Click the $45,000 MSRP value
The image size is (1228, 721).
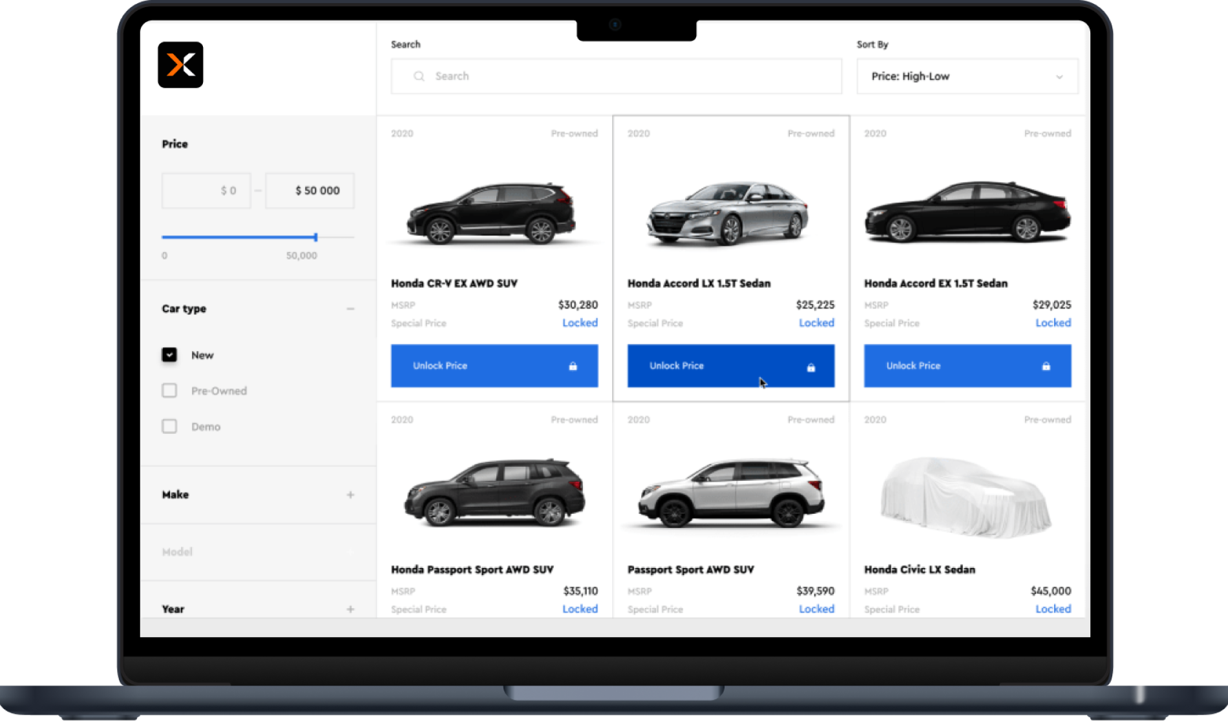(x=1051, y=591)
